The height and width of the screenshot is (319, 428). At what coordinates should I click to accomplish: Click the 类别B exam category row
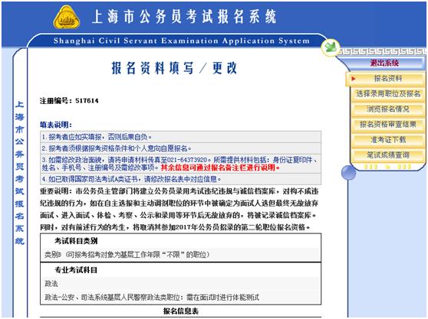point(180,255)
